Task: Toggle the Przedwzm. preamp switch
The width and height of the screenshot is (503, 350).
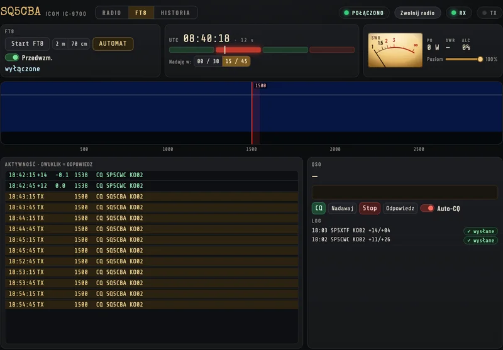Action: (x=12, y=58)
